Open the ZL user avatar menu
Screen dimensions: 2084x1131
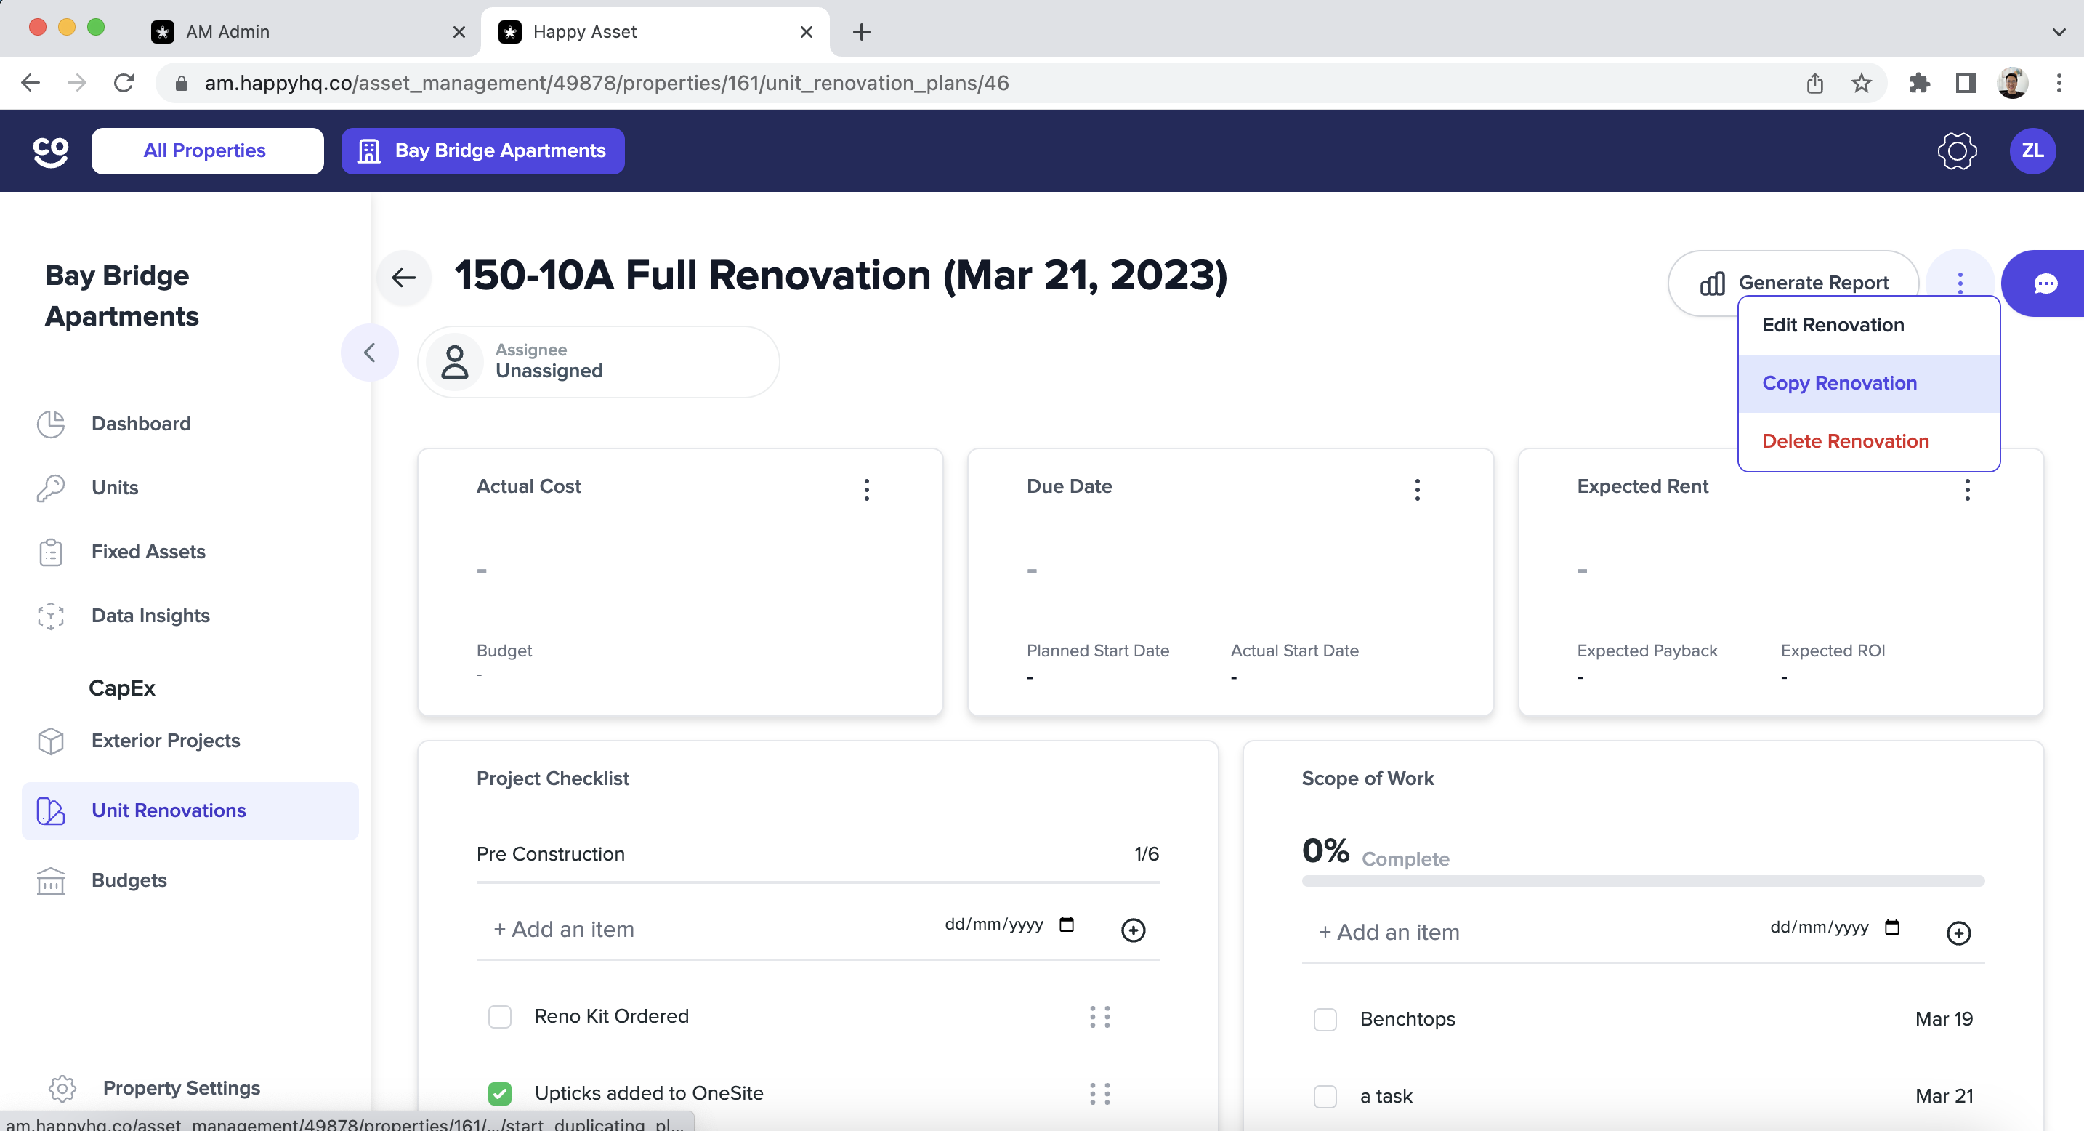point(2032,151)
